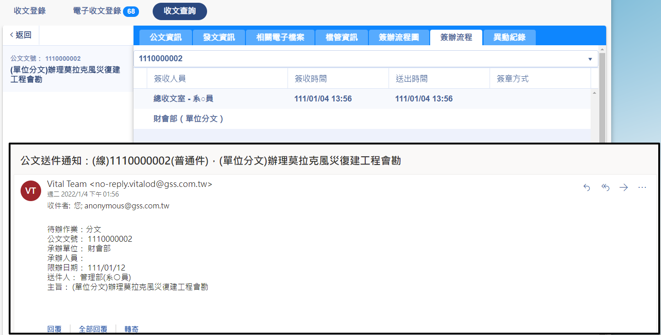
Task: Click the 返回 back button
Action: tap(21, 35)
